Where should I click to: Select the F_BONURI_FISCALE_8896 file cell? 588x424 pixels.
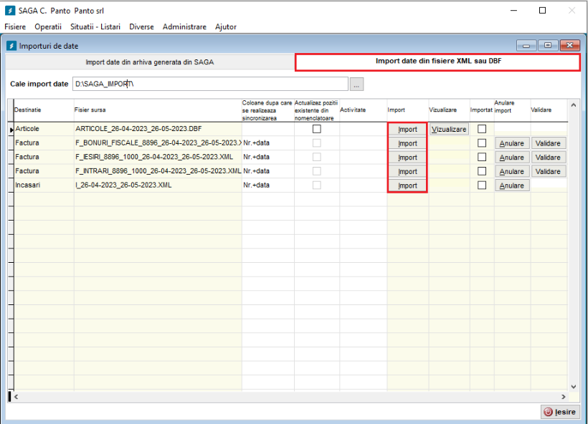pyautogui.click(x=158, y=143)
